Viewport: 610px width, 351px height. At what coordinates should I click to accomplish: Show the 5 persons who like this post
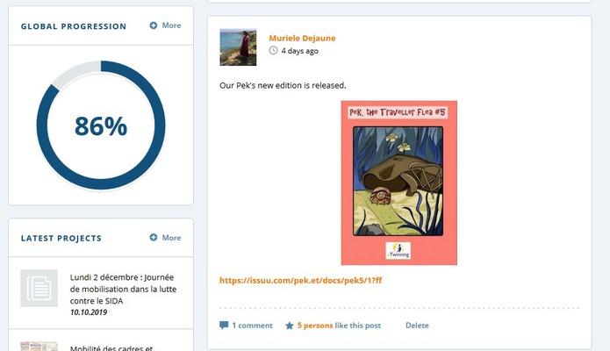pyautogui.click(x=315, y=326)
